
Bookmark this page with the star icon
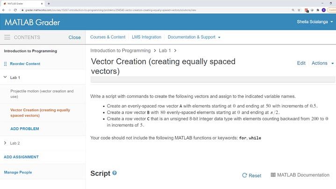coord(299,10)
